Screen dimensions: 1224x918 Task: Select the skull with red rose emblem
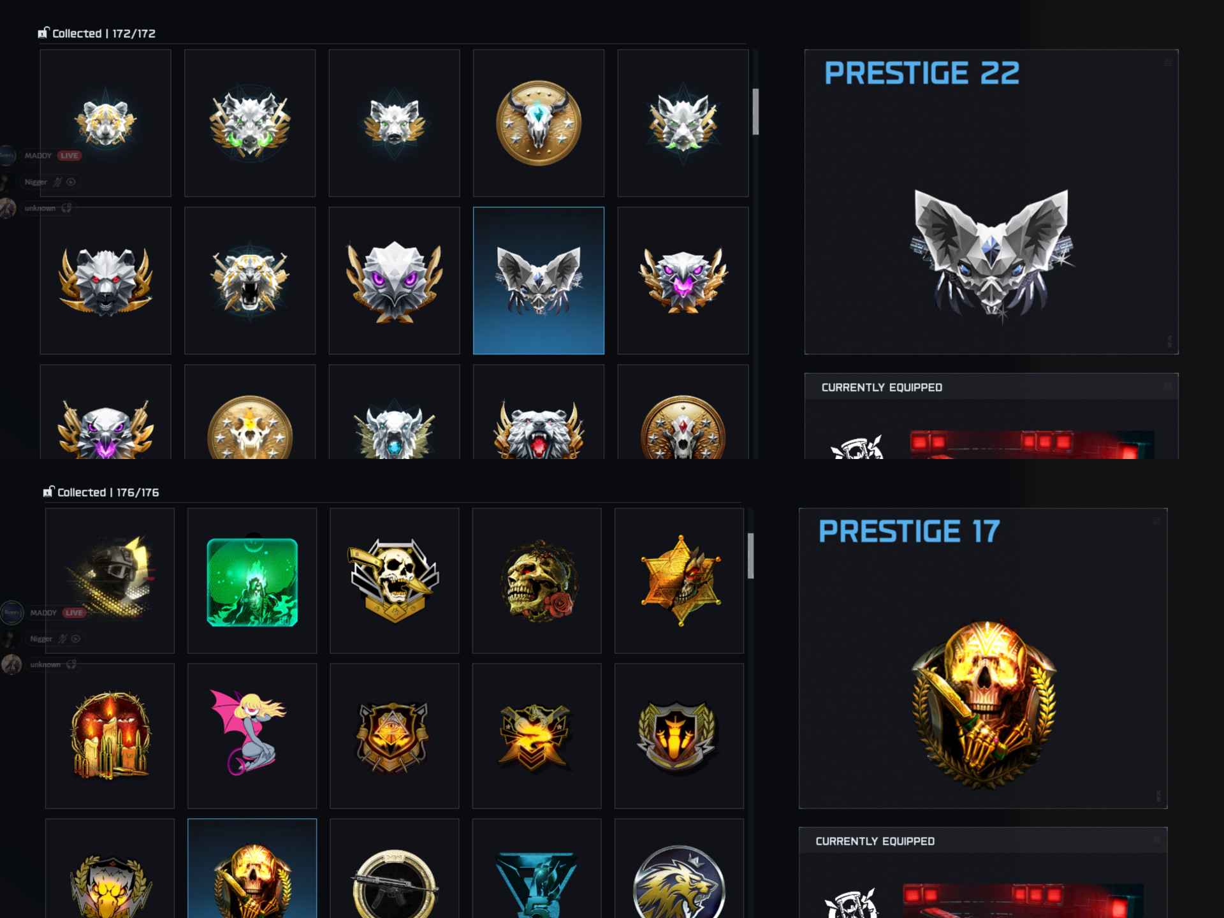point(536,581)
